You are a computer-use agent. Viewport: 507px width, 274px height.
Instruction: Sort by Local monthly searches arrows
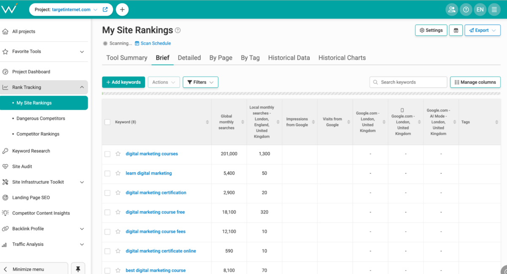click(x=278, y=122)
